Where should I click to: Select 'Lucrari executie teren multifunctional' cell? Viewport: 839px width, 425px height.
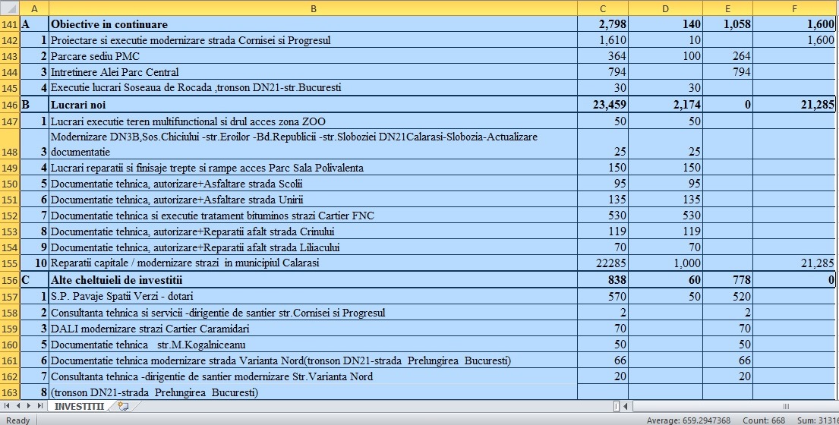[x=313, y=121]
